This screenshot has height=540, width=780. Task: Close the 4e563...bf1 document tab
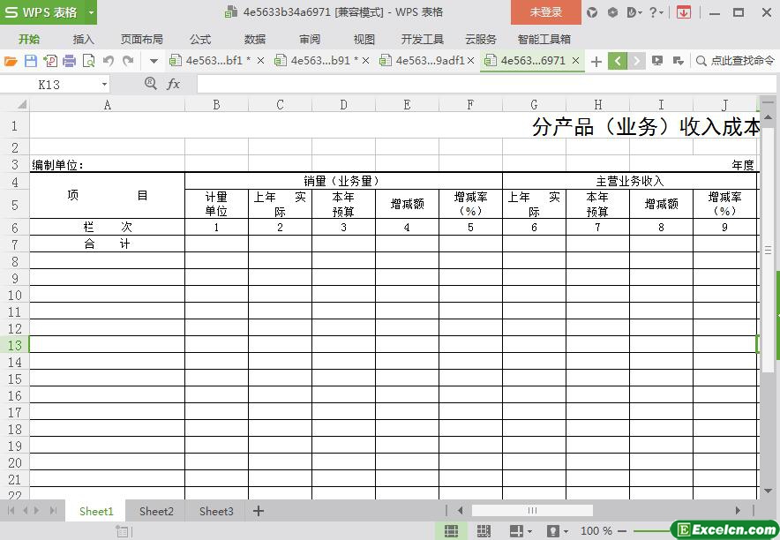[260, 61]
